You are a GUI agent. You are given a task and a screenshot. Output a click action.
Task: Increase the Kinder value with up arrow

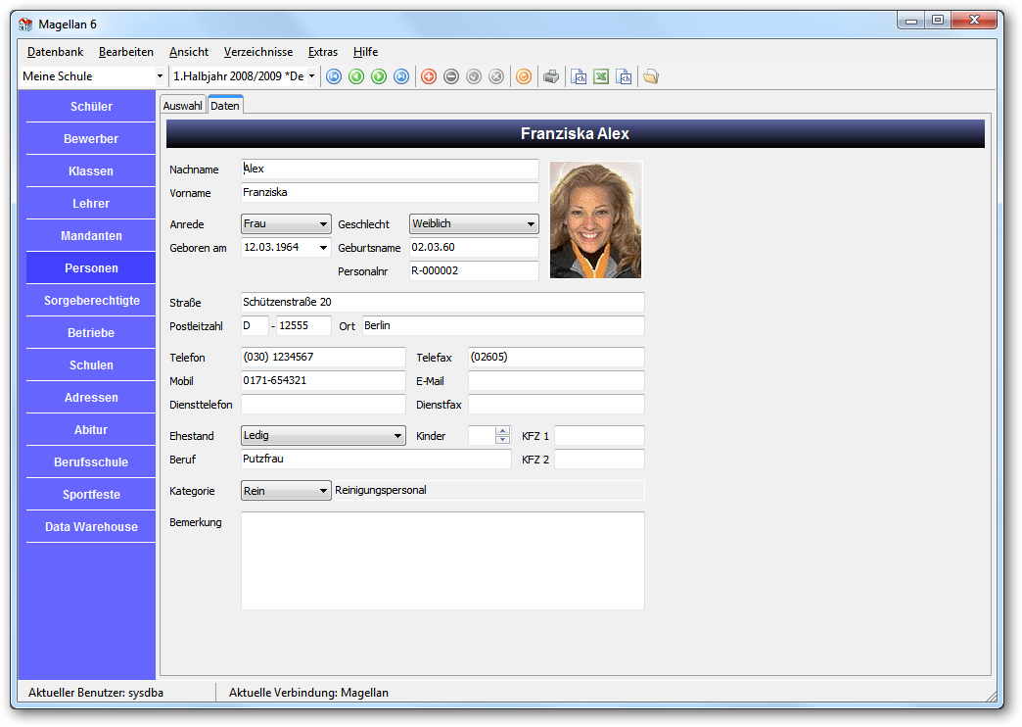502,431
